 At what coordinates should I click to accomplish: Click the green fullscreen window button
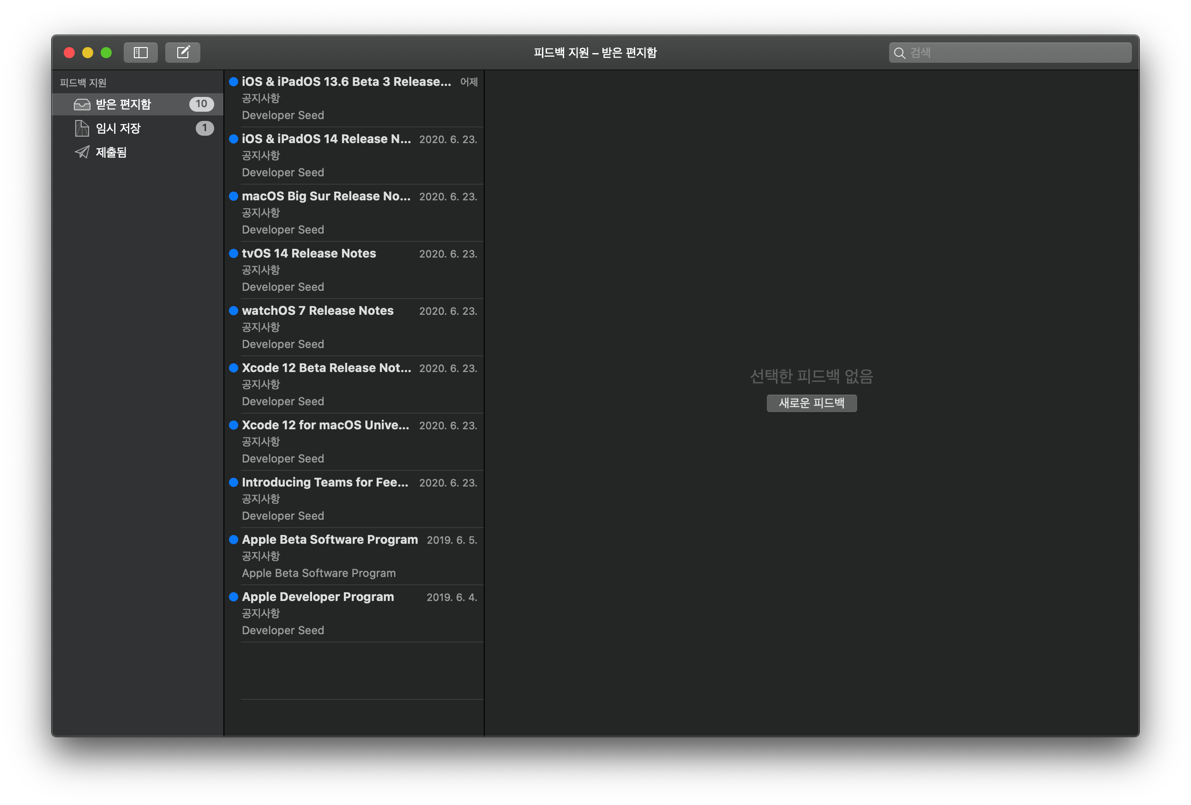point(106,53)
